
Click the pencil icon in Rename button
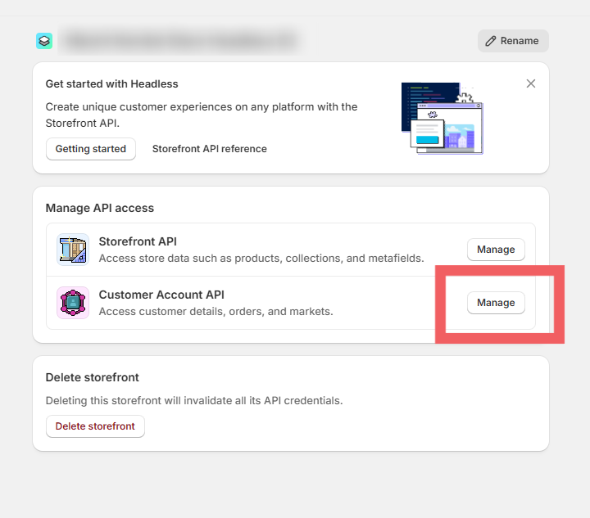[491, 41]
